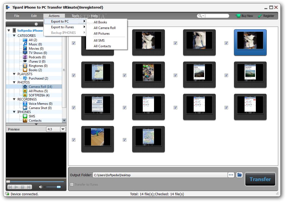Click the collapse arrow above the Preview panel

click(36, 124)
